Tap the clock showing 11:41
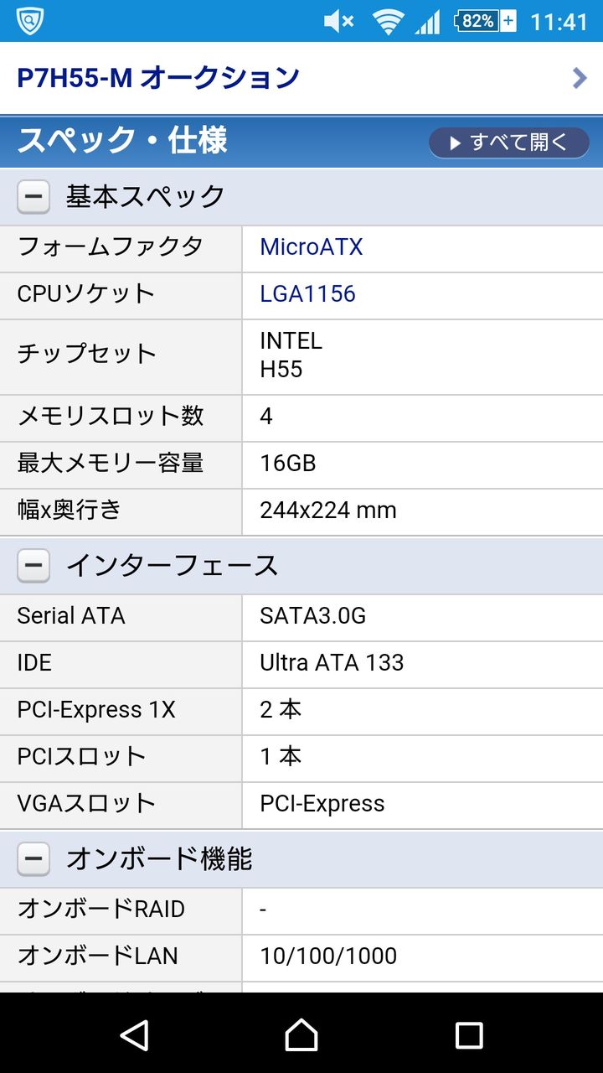 pos(559,22)
